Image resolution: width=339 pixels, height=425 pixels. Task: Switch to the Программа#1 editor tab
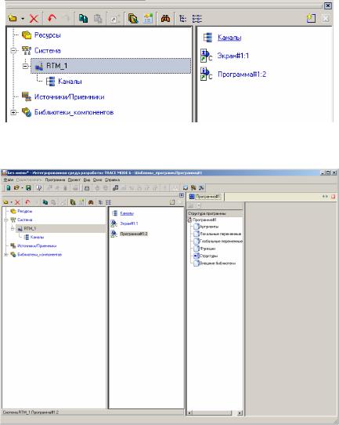(x=205, y=197)
